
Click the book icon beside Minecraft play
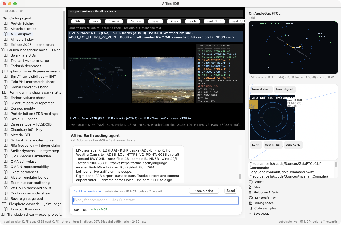pos(6,39)
